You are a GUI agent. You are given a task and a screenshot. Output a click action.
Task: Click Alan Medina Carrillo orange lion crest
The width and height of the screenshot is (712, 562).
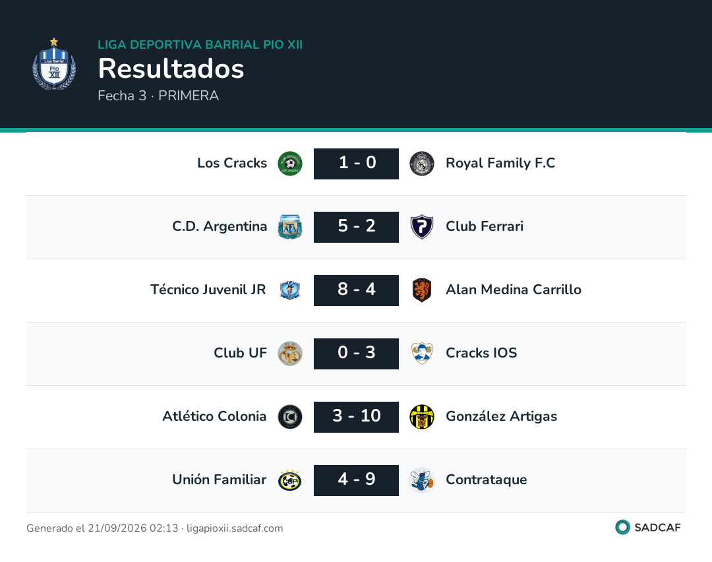point(422,290)
